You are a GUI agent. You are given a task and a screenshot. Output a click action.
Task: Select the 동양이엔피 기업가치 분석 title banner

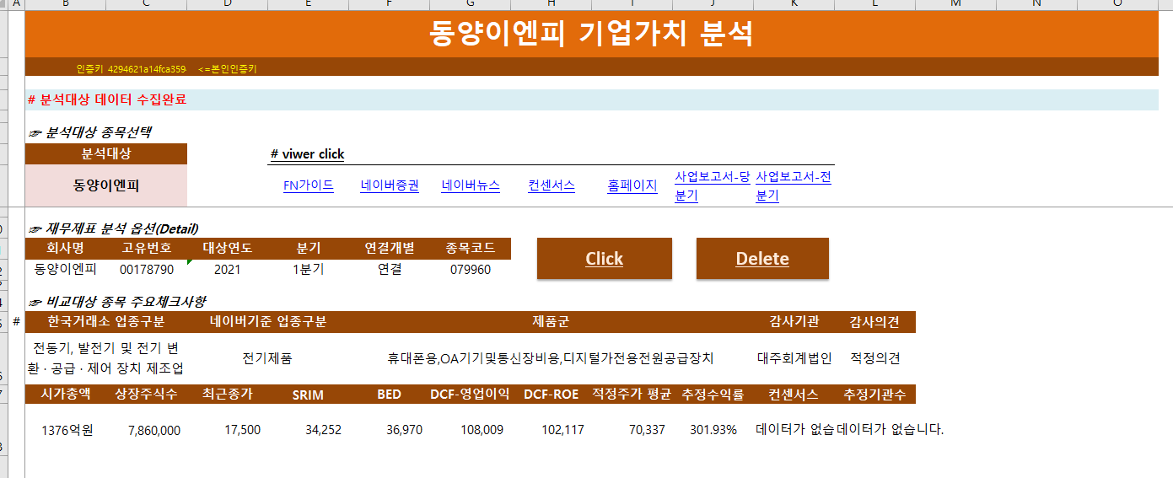pos(592,33)
